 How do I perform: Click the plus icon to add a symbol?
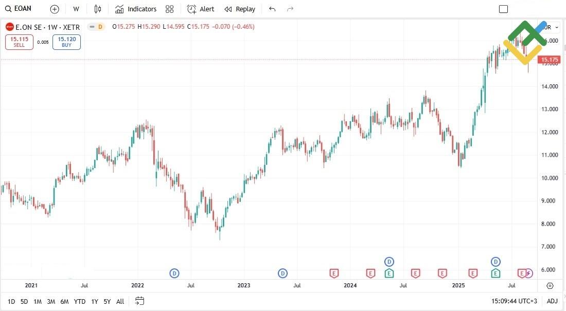pyautogui.click(x=54, y=9)
